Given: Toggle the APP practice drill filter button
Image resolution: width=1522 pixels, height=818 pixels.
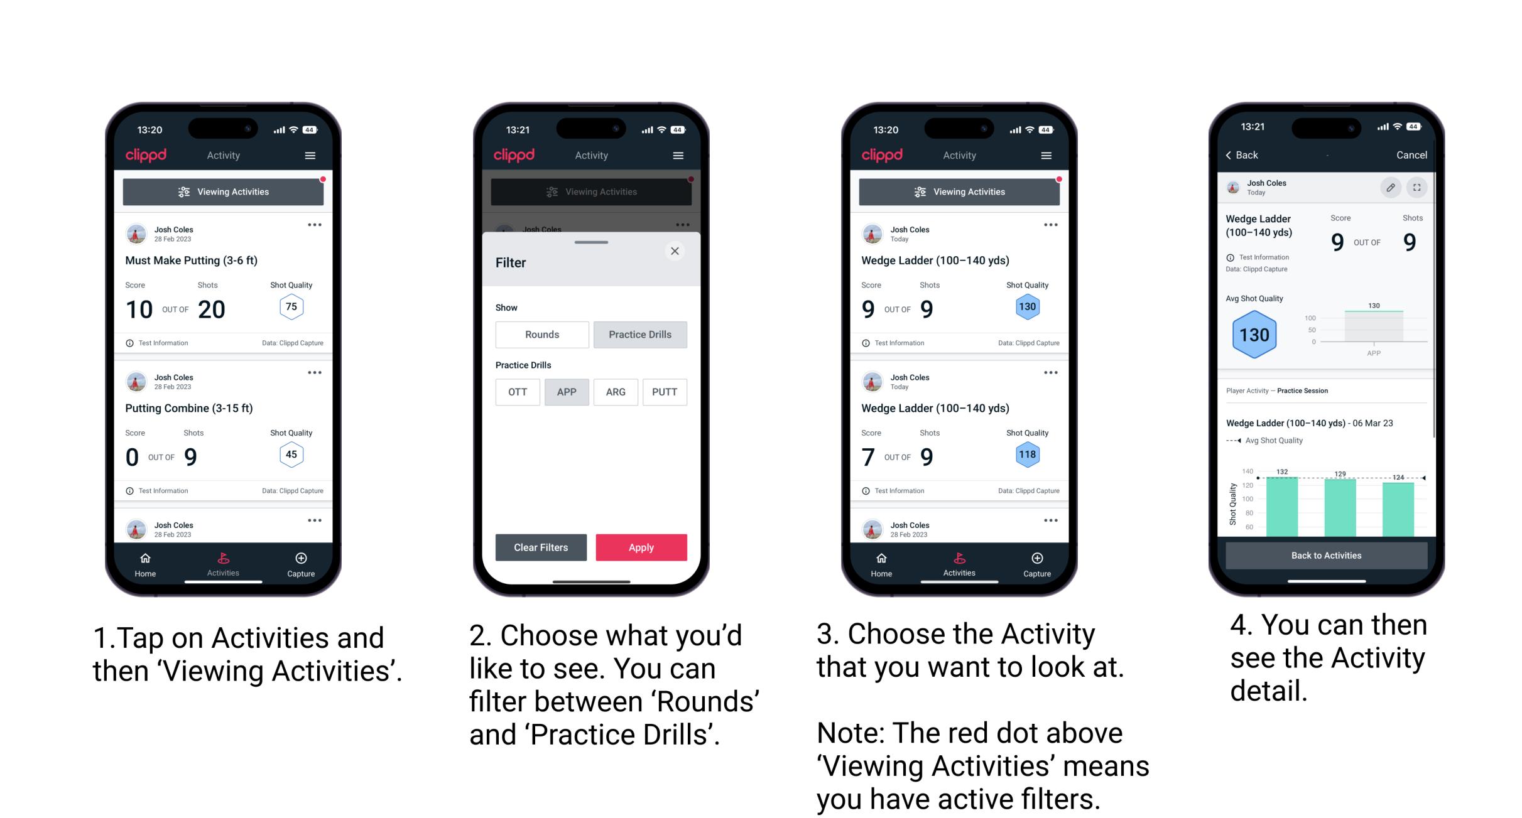Looking at the screenshot, I should (x=567, y=392).
